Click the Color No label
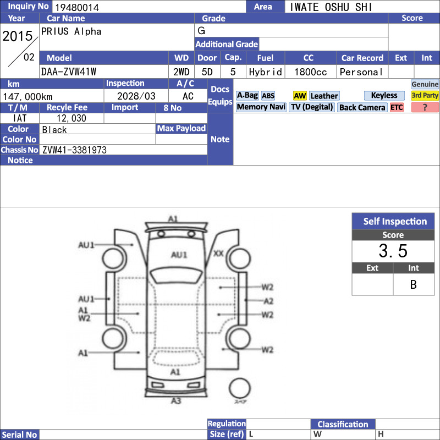Viewport: 440px width, 440px height. pos(19,139)
